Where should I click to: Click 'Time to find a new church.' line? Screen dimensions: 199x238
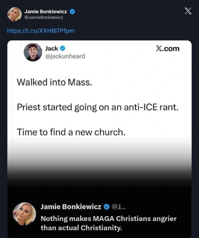point(71,132)
